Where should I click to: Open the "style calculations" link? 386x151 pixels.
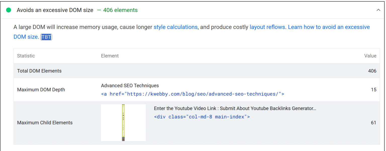click(175, 27)
